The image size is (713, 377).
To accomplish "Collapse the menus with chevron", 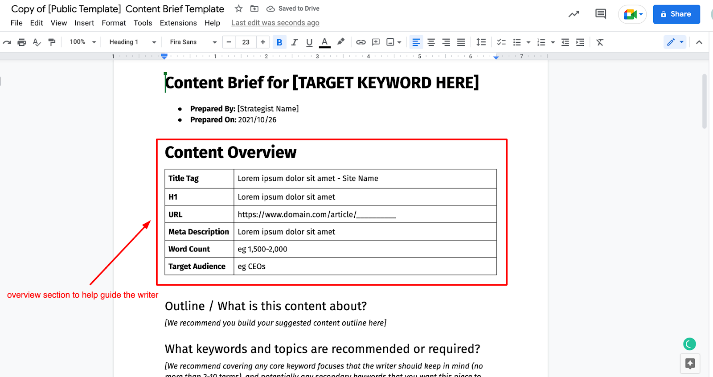I will point(699,42).
